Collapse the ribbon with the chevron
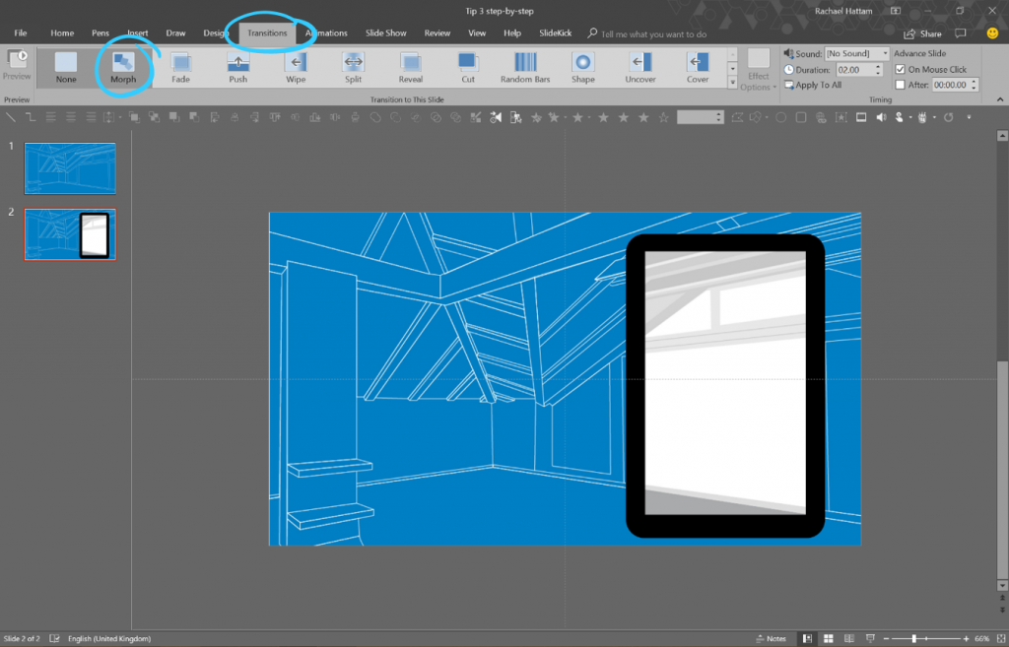This screenshot has width=1009, height=647. [x=999, y=98]
